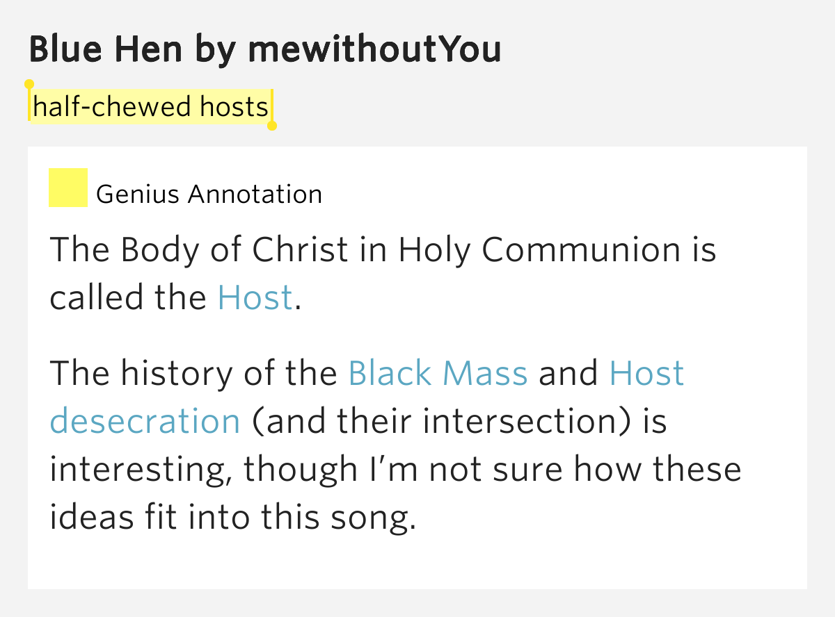Click the yellow Genius annotation square icon
Screen dimensions: 835x617
coord(68,188)
